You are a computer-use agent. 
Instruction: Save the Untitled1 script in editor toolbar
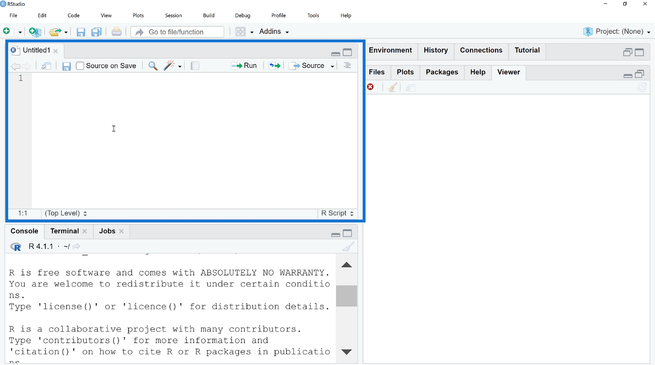66,66
